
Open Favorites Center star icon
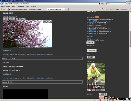1,9
